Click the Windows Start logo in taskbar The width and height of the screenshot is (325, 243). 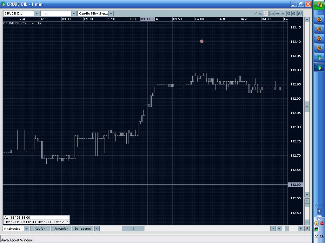pos(319,5)
